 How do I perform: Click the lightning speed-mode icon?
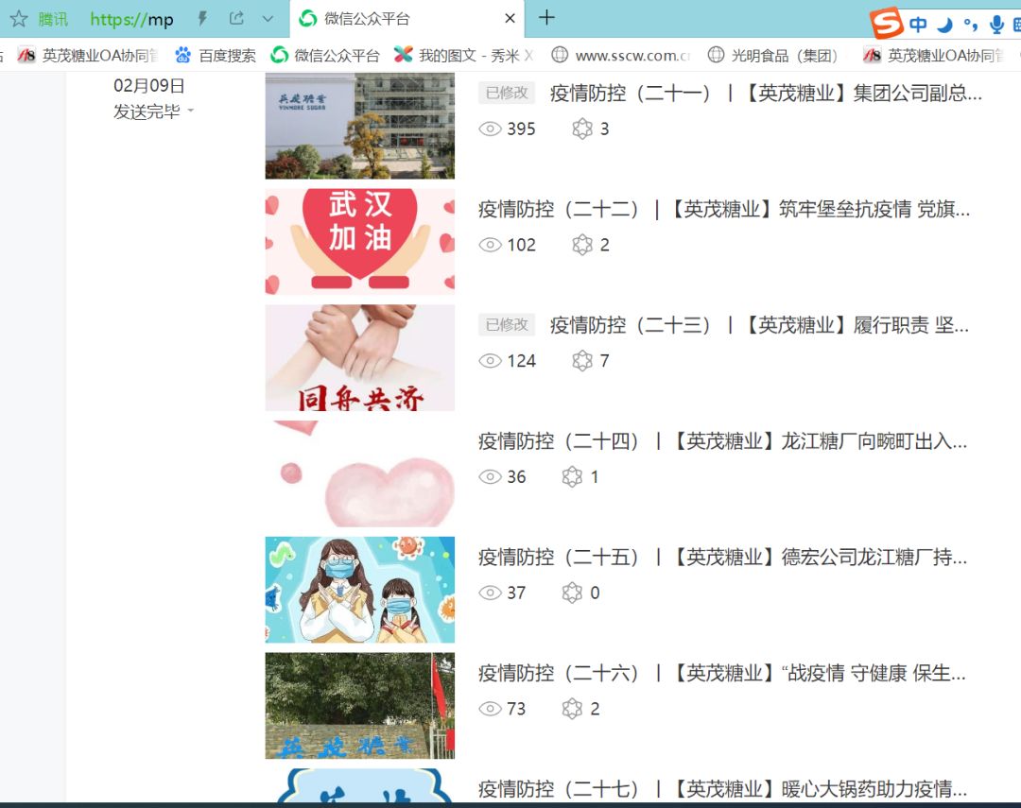point(202,19)
